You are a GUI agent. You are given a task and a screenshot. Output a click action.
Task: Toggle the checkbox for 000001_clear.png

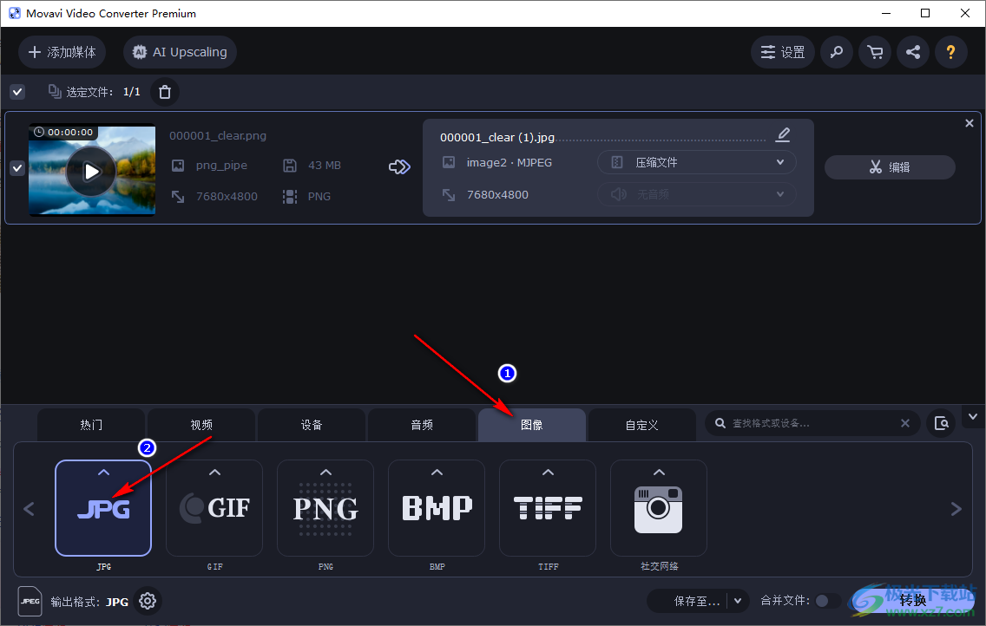[17, 168]
